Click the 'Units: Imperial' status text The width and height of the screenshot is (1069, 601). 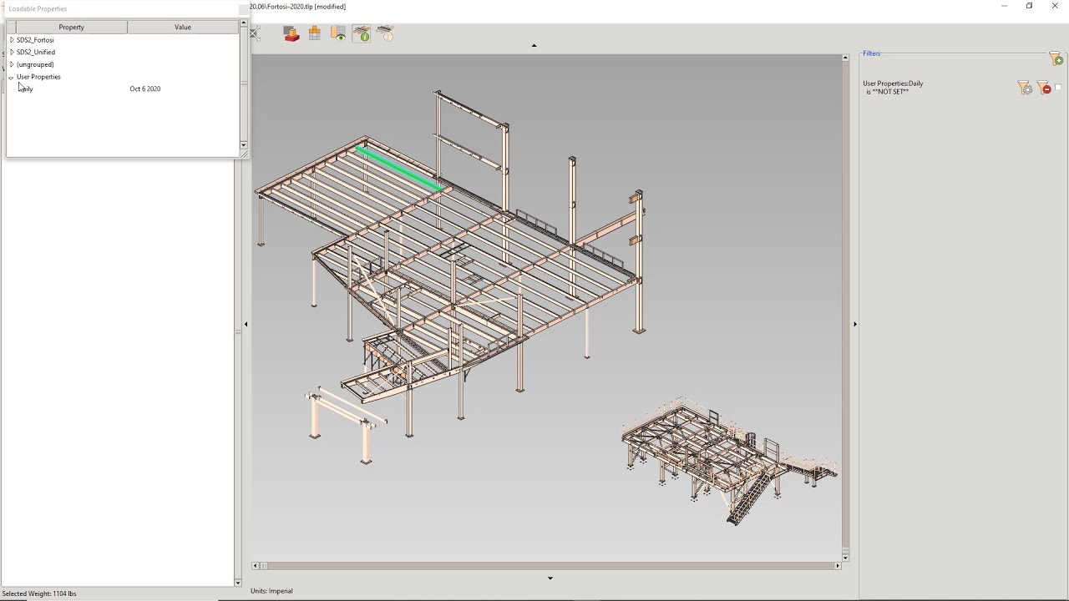[271, 591]
